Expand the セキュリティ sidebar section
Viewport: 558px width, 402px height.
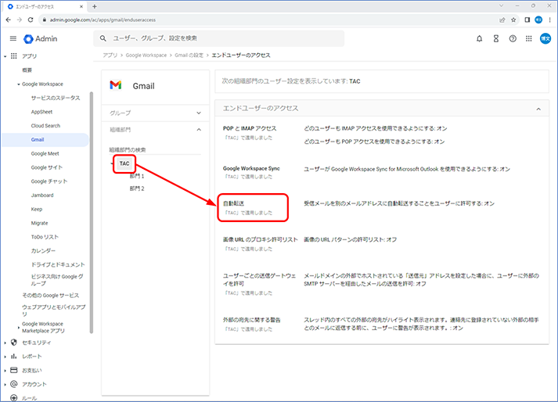pos(5,343)
